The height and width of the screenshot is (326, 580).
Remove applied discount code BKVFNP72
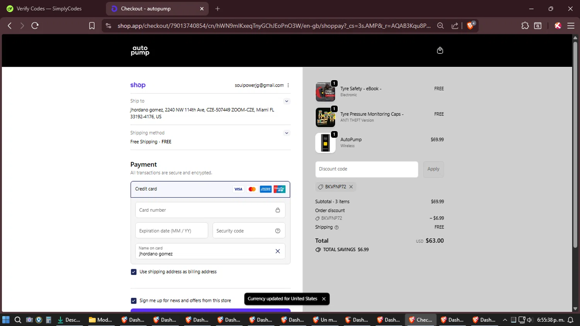click(x=351, y=187)
